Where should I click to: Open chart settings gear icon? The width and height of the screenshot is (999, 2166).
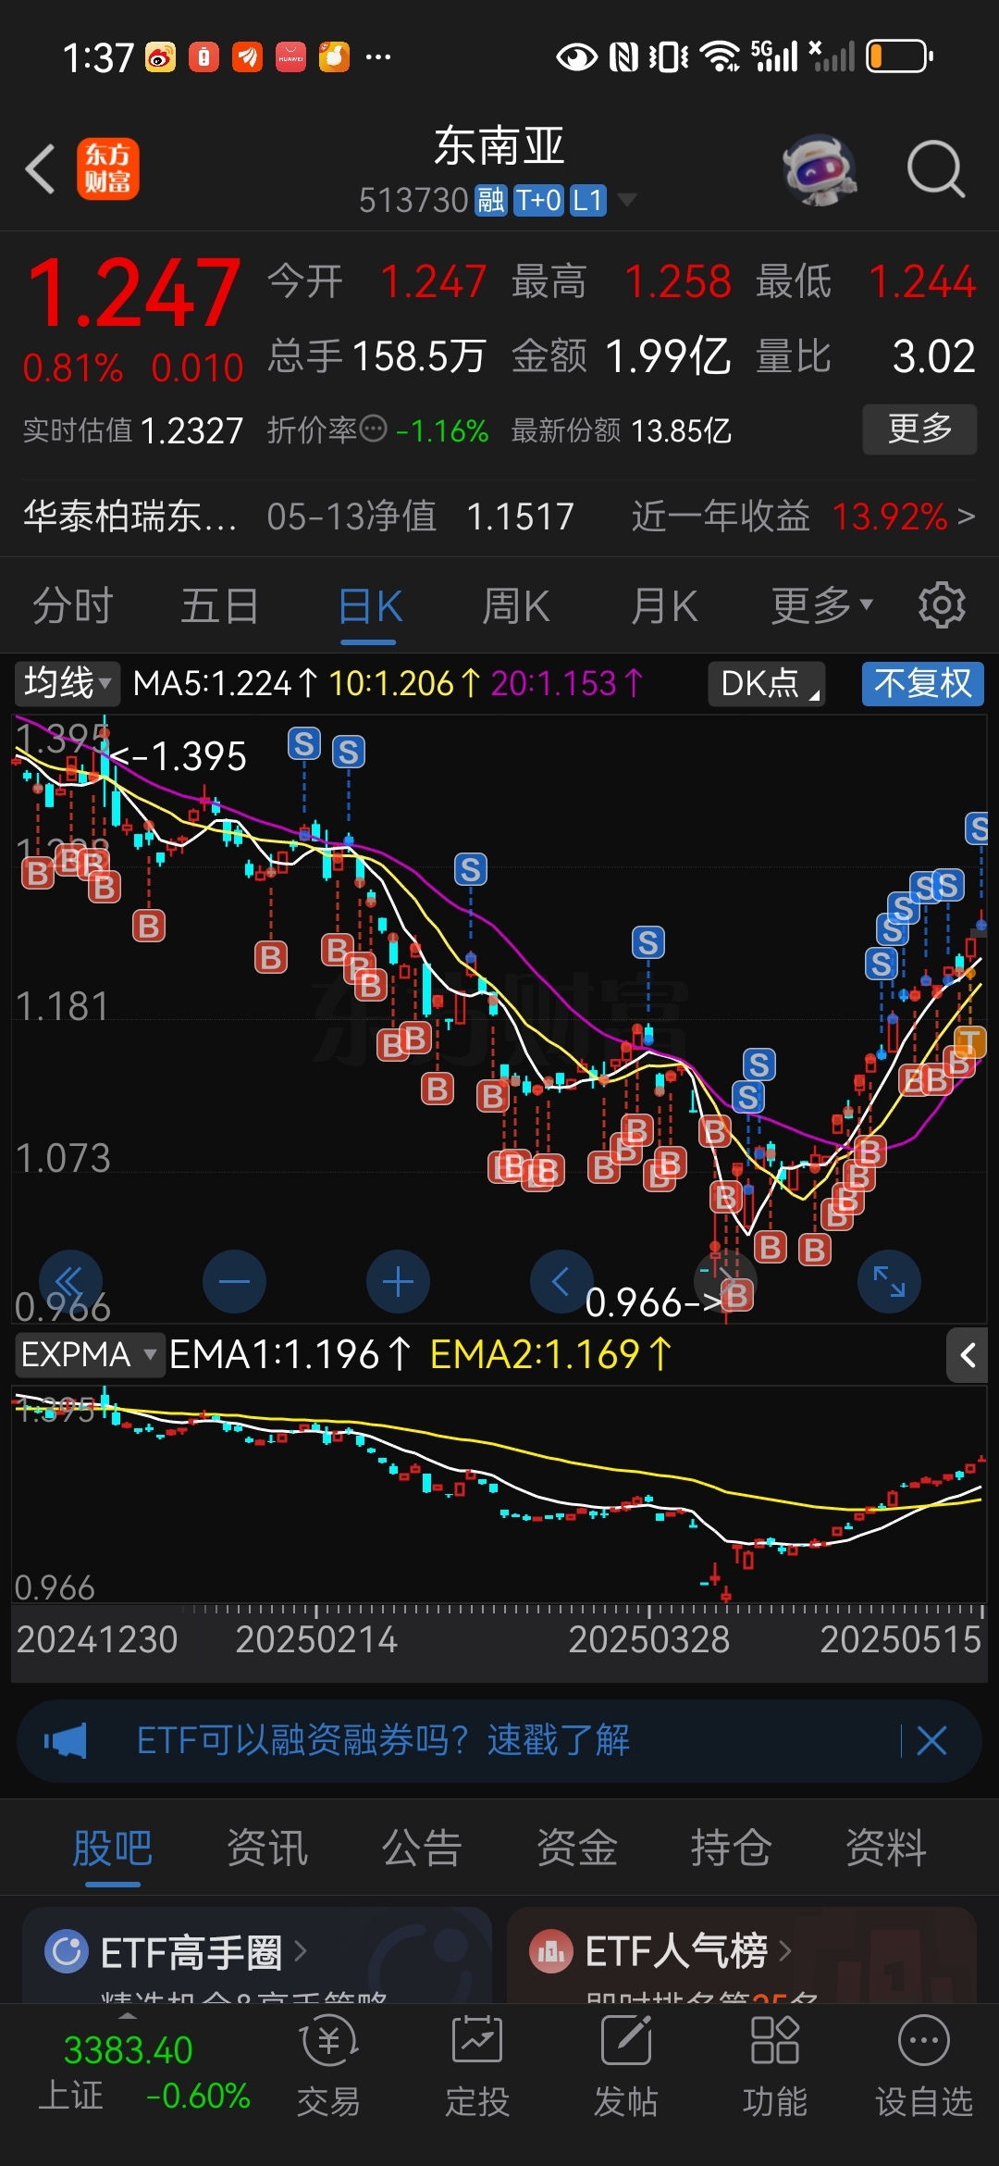click(x=942, y=606)
